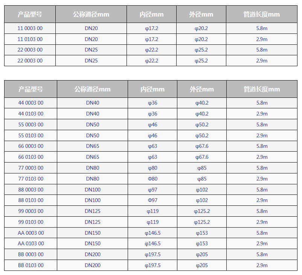Click the 公称通径mm header in top table

(91, 14)
